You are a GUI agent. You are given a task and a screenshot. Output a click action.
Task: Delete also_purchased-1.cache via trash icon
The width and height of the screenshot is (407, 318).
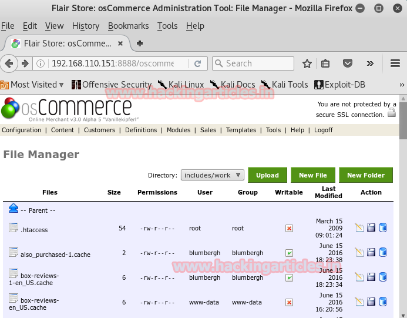point(383,252)
